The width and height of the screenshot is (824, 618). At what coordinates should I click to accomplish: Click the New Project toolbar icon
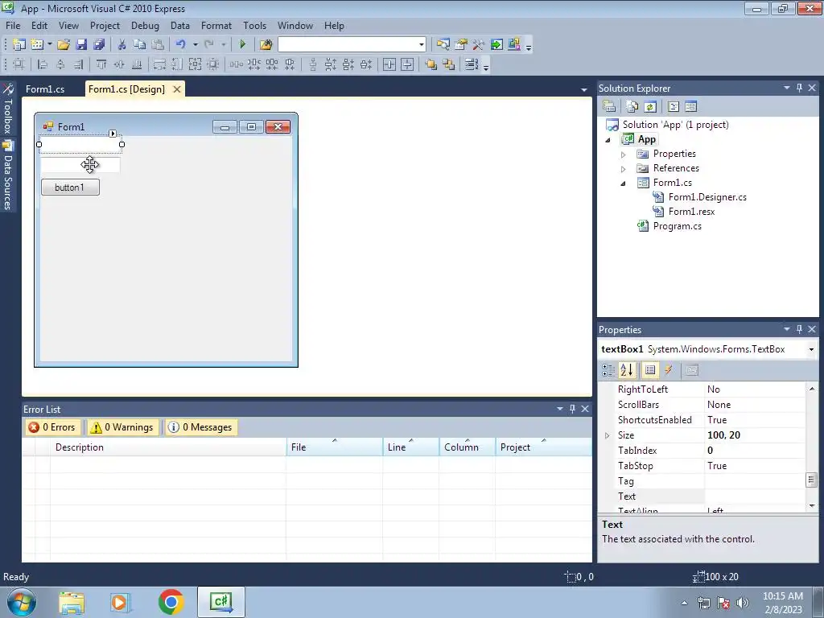pos(19,45)
